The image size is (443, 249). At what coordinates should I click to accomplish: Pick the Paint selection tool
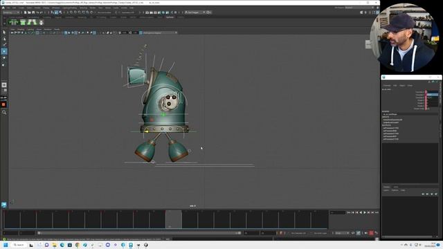[x=4, y=45]
